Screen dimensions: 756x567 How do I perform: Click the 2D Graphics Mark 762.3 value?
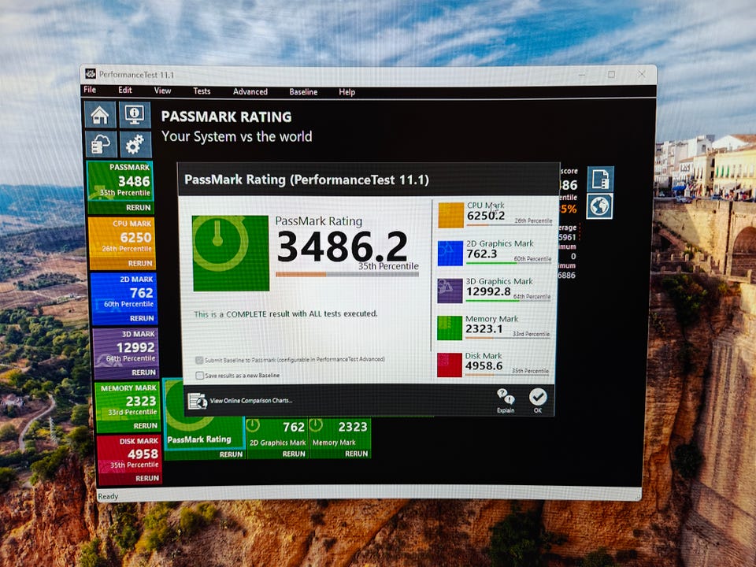click(x=481, y=254)
